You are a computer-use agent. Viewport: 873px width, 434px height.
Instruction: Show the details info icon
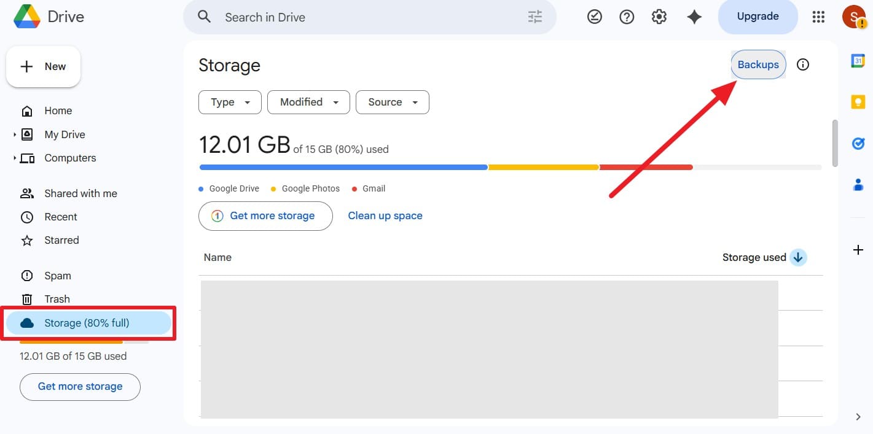click(803, 64)
